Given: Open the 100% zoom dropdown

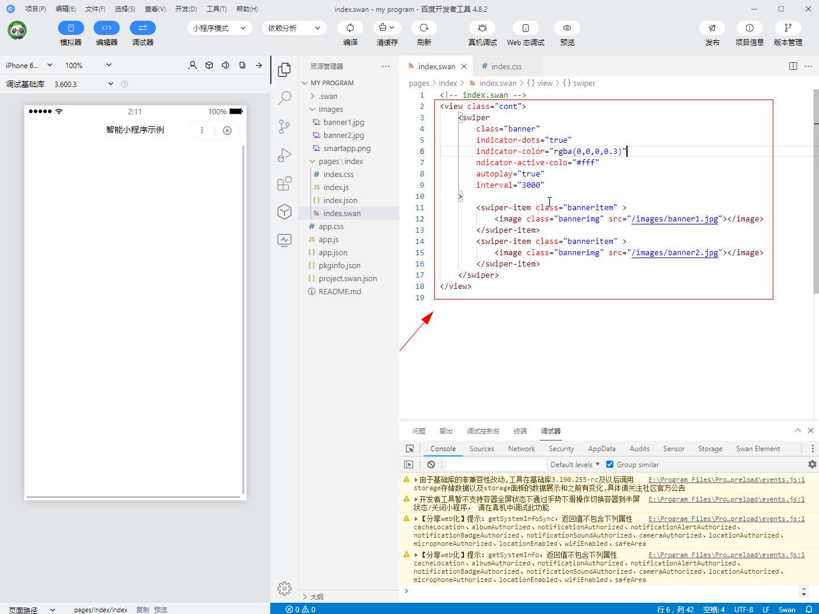Looking at the screenshot, I should 88,65.
